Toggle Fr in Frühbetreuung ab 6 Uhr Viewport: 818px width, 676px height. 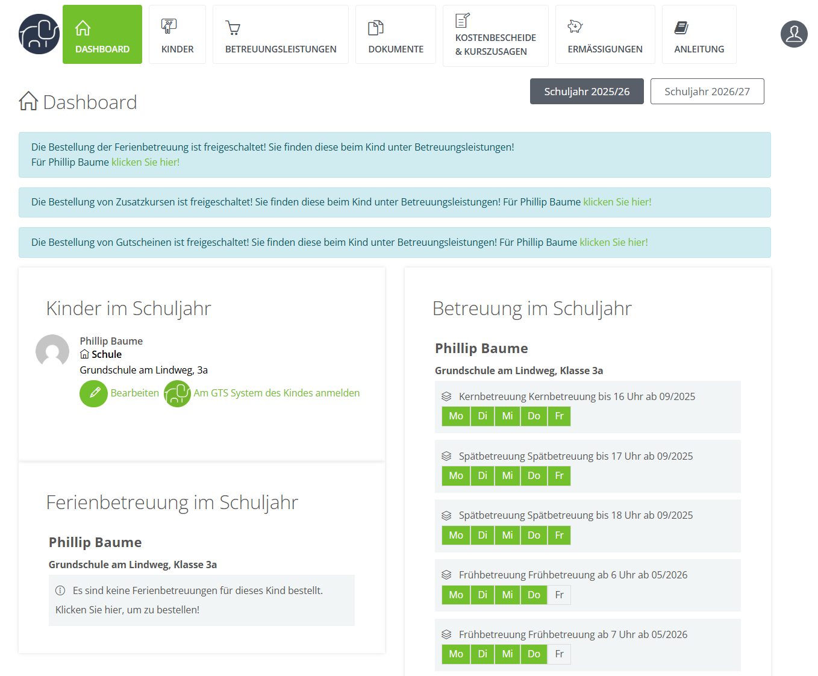point(559,595)
